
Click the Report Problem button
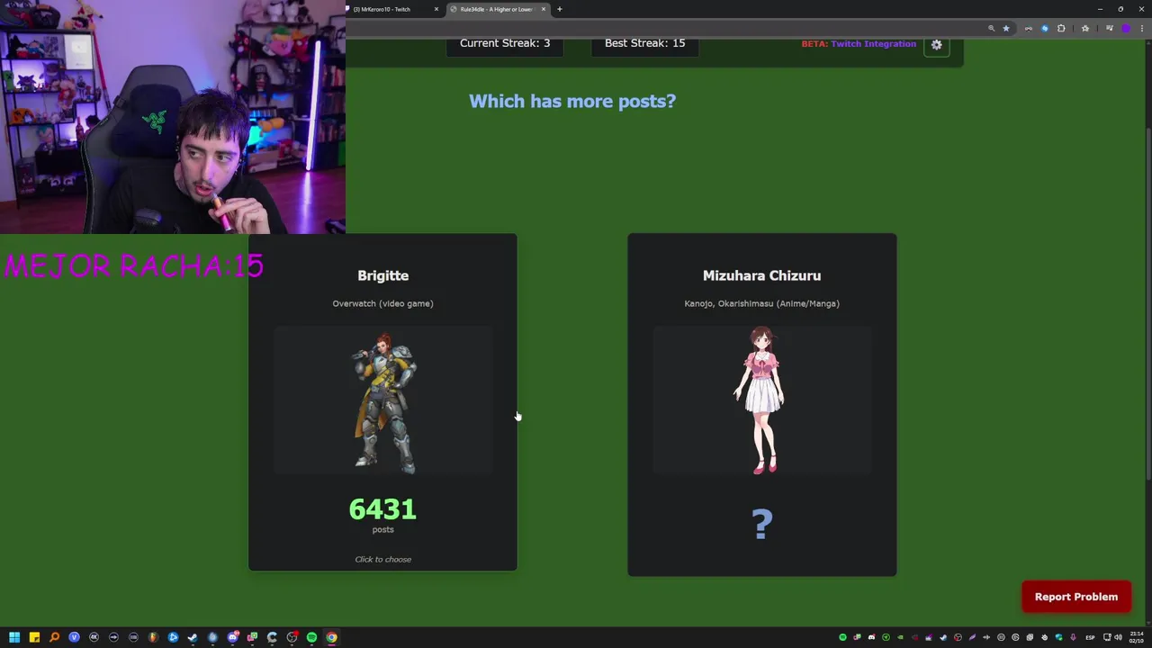[1076, 597]
